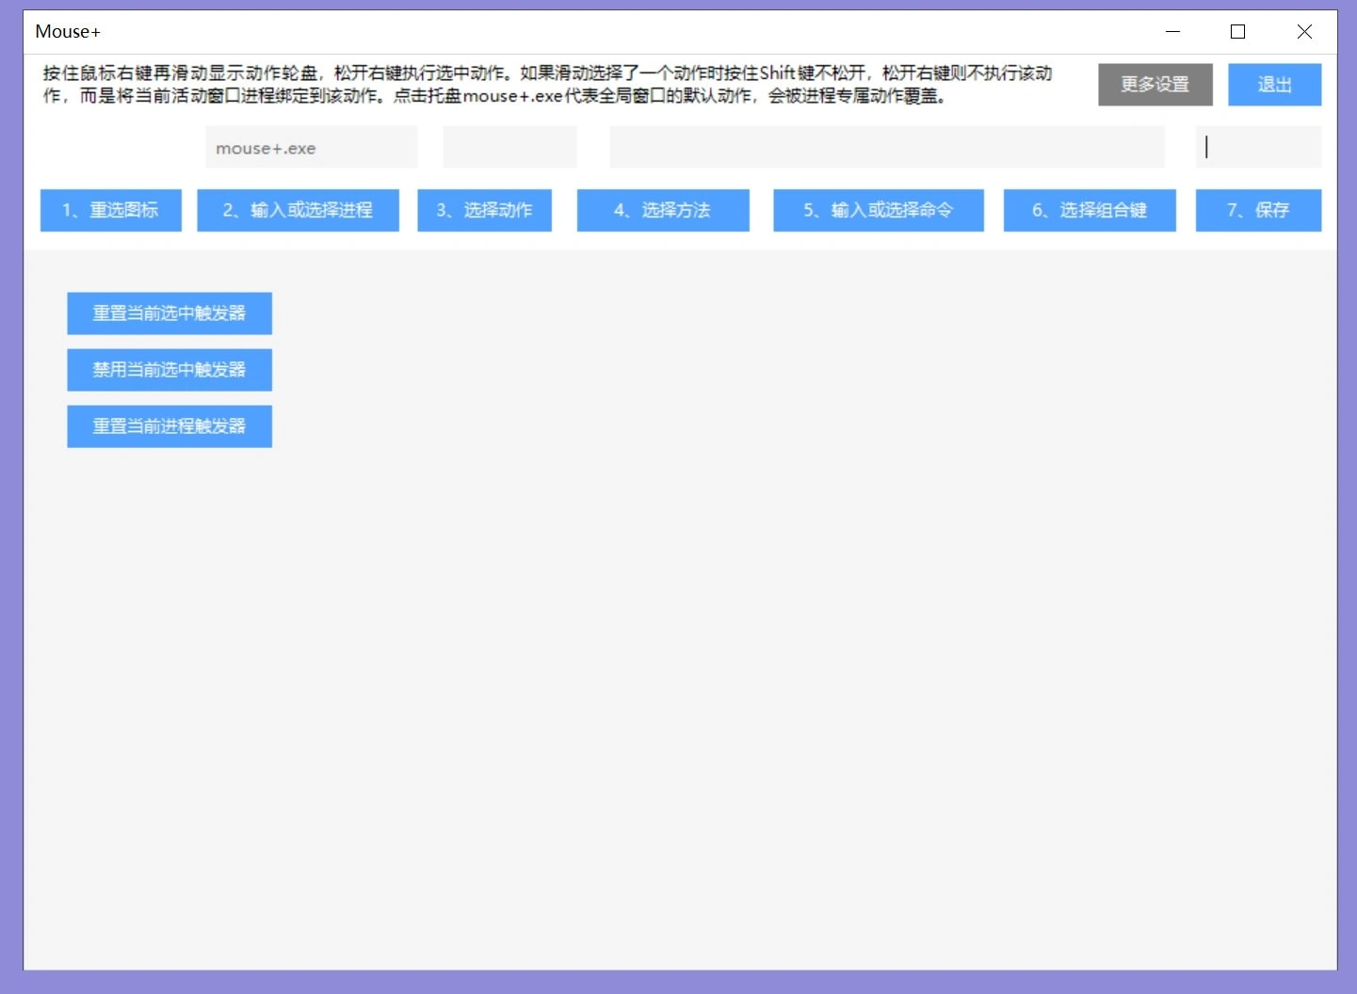Click 选择动作 to choose an action
This screenshot has height=994, width=1357.
tap(484, 210)
